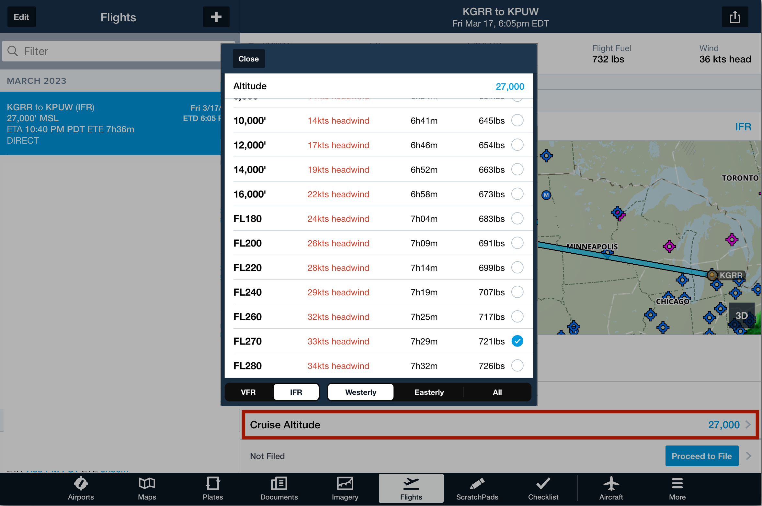Click the Flight Fuel 732 lbs value
The width and height of the screenshot is (762, 506).
(608, 59)
